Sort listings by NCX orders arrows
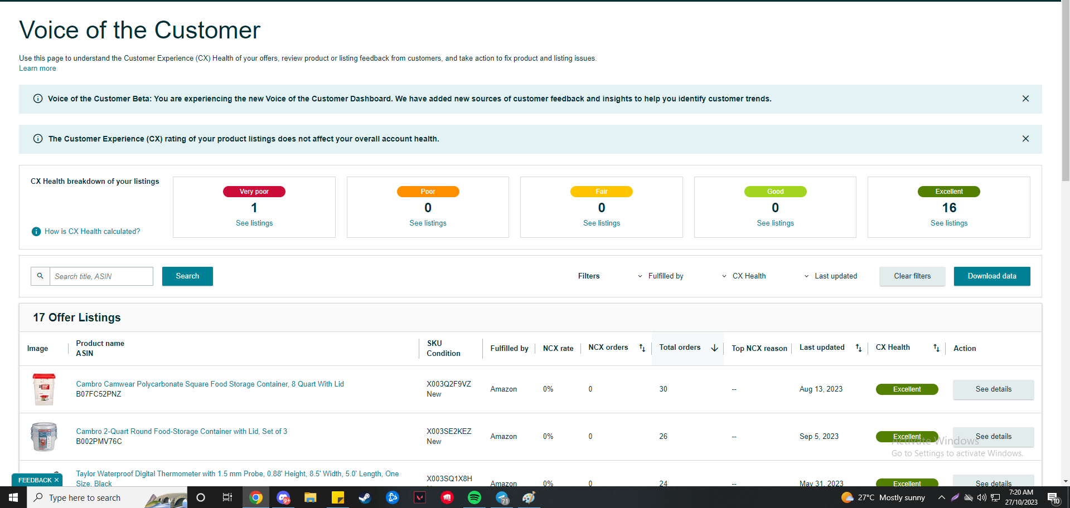 click(x=642, y=348)
